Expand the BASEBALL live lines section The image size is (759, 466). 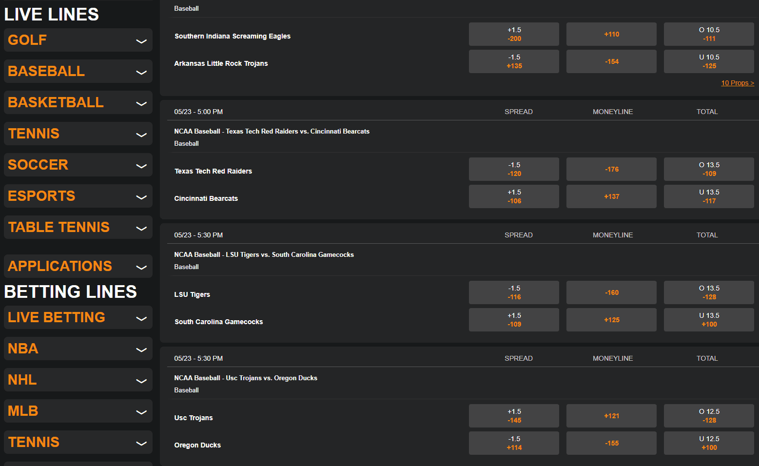click(78, 71)
